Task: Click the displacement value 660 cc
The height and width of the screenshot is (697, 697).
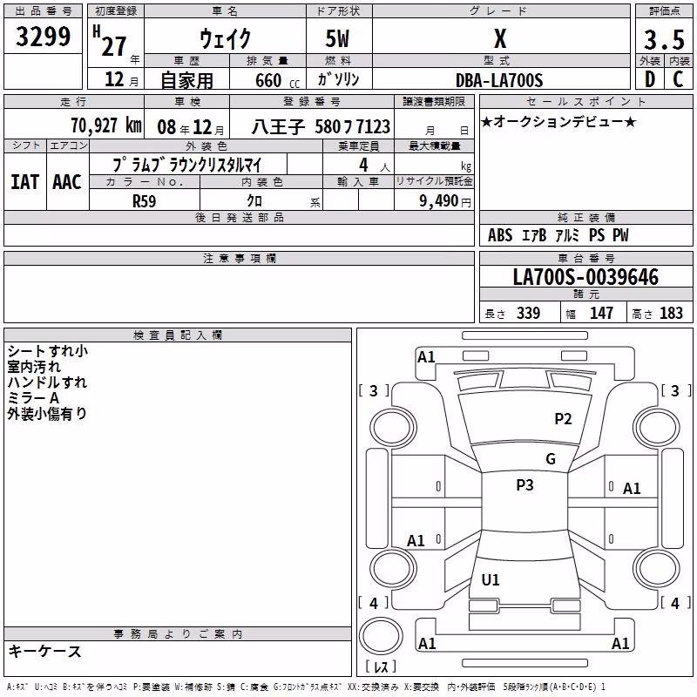Action: click(277, 81)
